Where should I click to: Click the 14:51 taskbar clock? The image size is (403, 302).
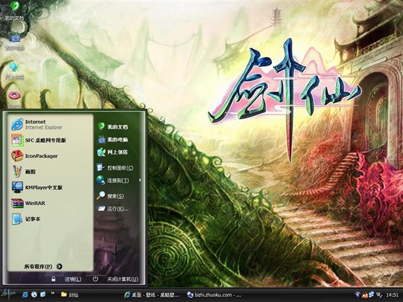click(392, 295)
